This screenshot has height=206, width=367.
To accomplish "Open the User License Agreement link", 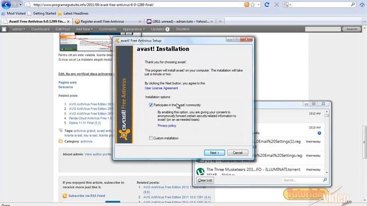I will tap(161, 88).
